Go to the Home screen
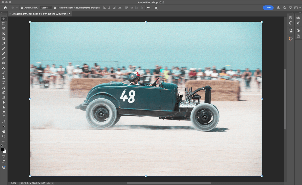The image size is (302, 185). (x=5, y=8)
